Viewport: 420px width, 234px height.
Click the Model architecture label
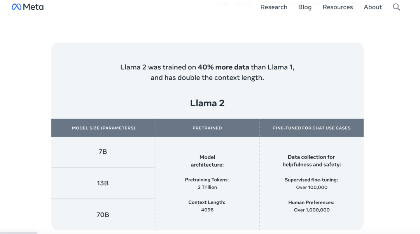207,161
